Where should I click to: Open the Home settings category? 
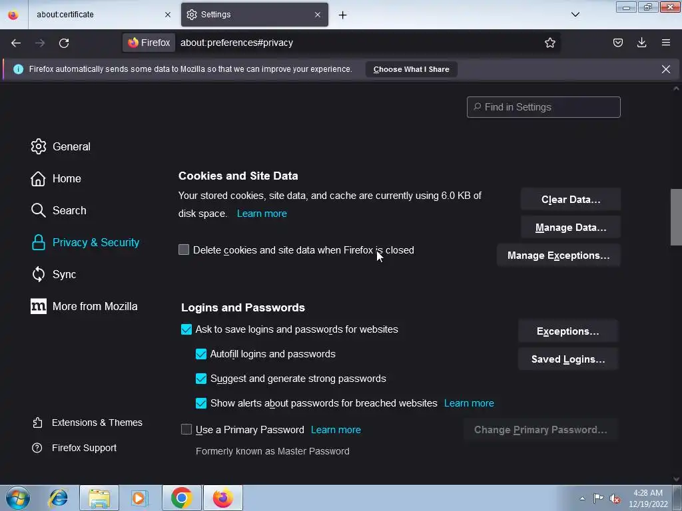tap(56, 178)
